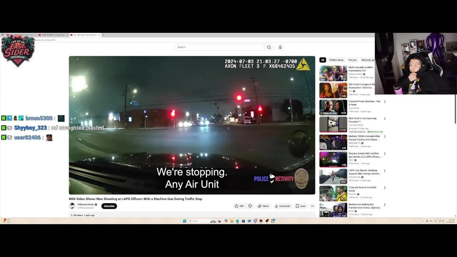Open options menu for Suspect armed with machine gun
The width and height of the screenshot is (457, 257).
385,154
